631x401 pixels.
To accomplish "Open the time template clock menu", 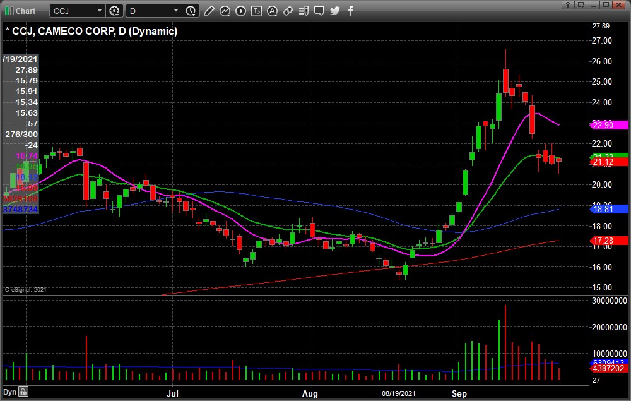I will [x=191, y=11].
